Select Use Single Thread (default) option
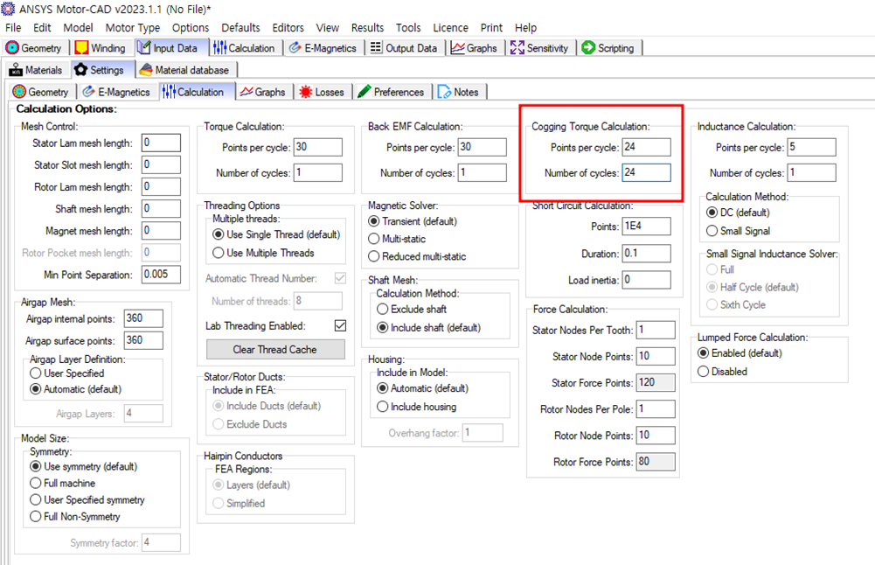This screenshot has width=875, height=565. coord(219,234)
